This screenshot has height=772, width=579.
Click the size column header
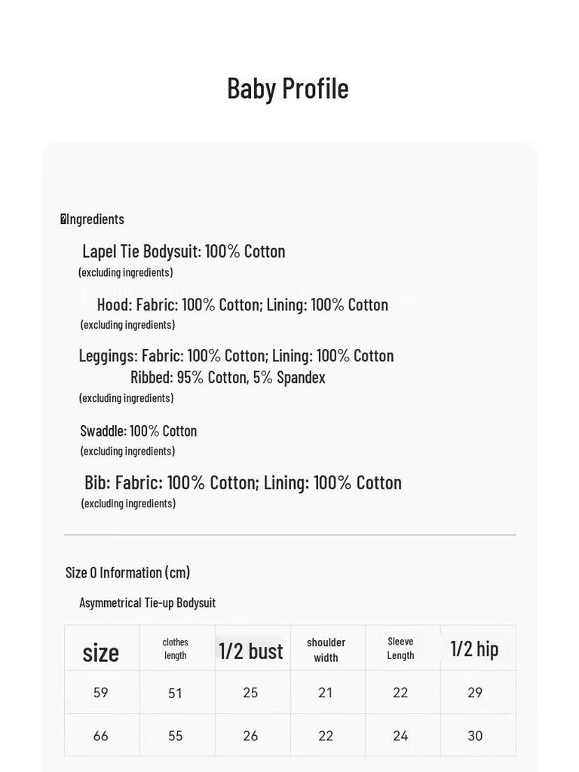(x=101, y=653)
